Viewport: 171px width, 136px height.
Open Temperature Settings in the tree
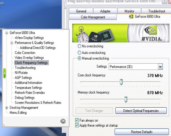tap(29, 88)
